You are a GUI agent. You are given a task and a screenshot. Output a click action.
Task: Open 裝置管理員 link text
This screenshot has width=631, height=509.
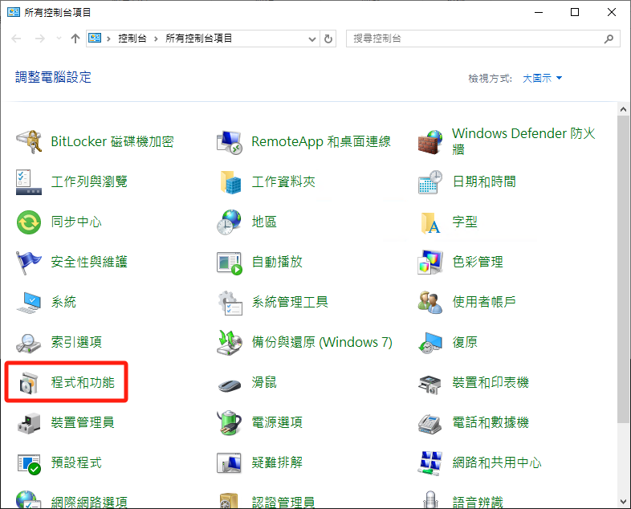[83, 422]
